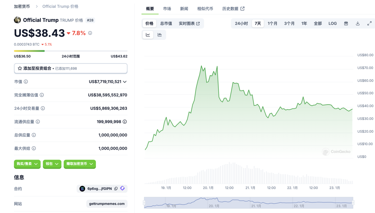
Task: Click the mini overview chart navigator
Action: pos(248,202)
